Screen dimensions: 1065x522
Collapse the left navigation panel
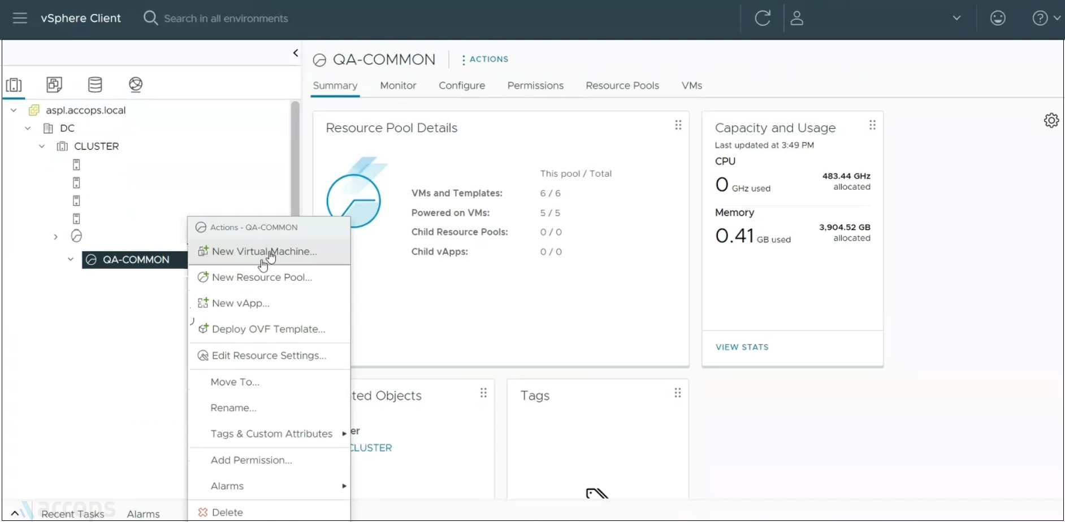[x=295, y=53]
